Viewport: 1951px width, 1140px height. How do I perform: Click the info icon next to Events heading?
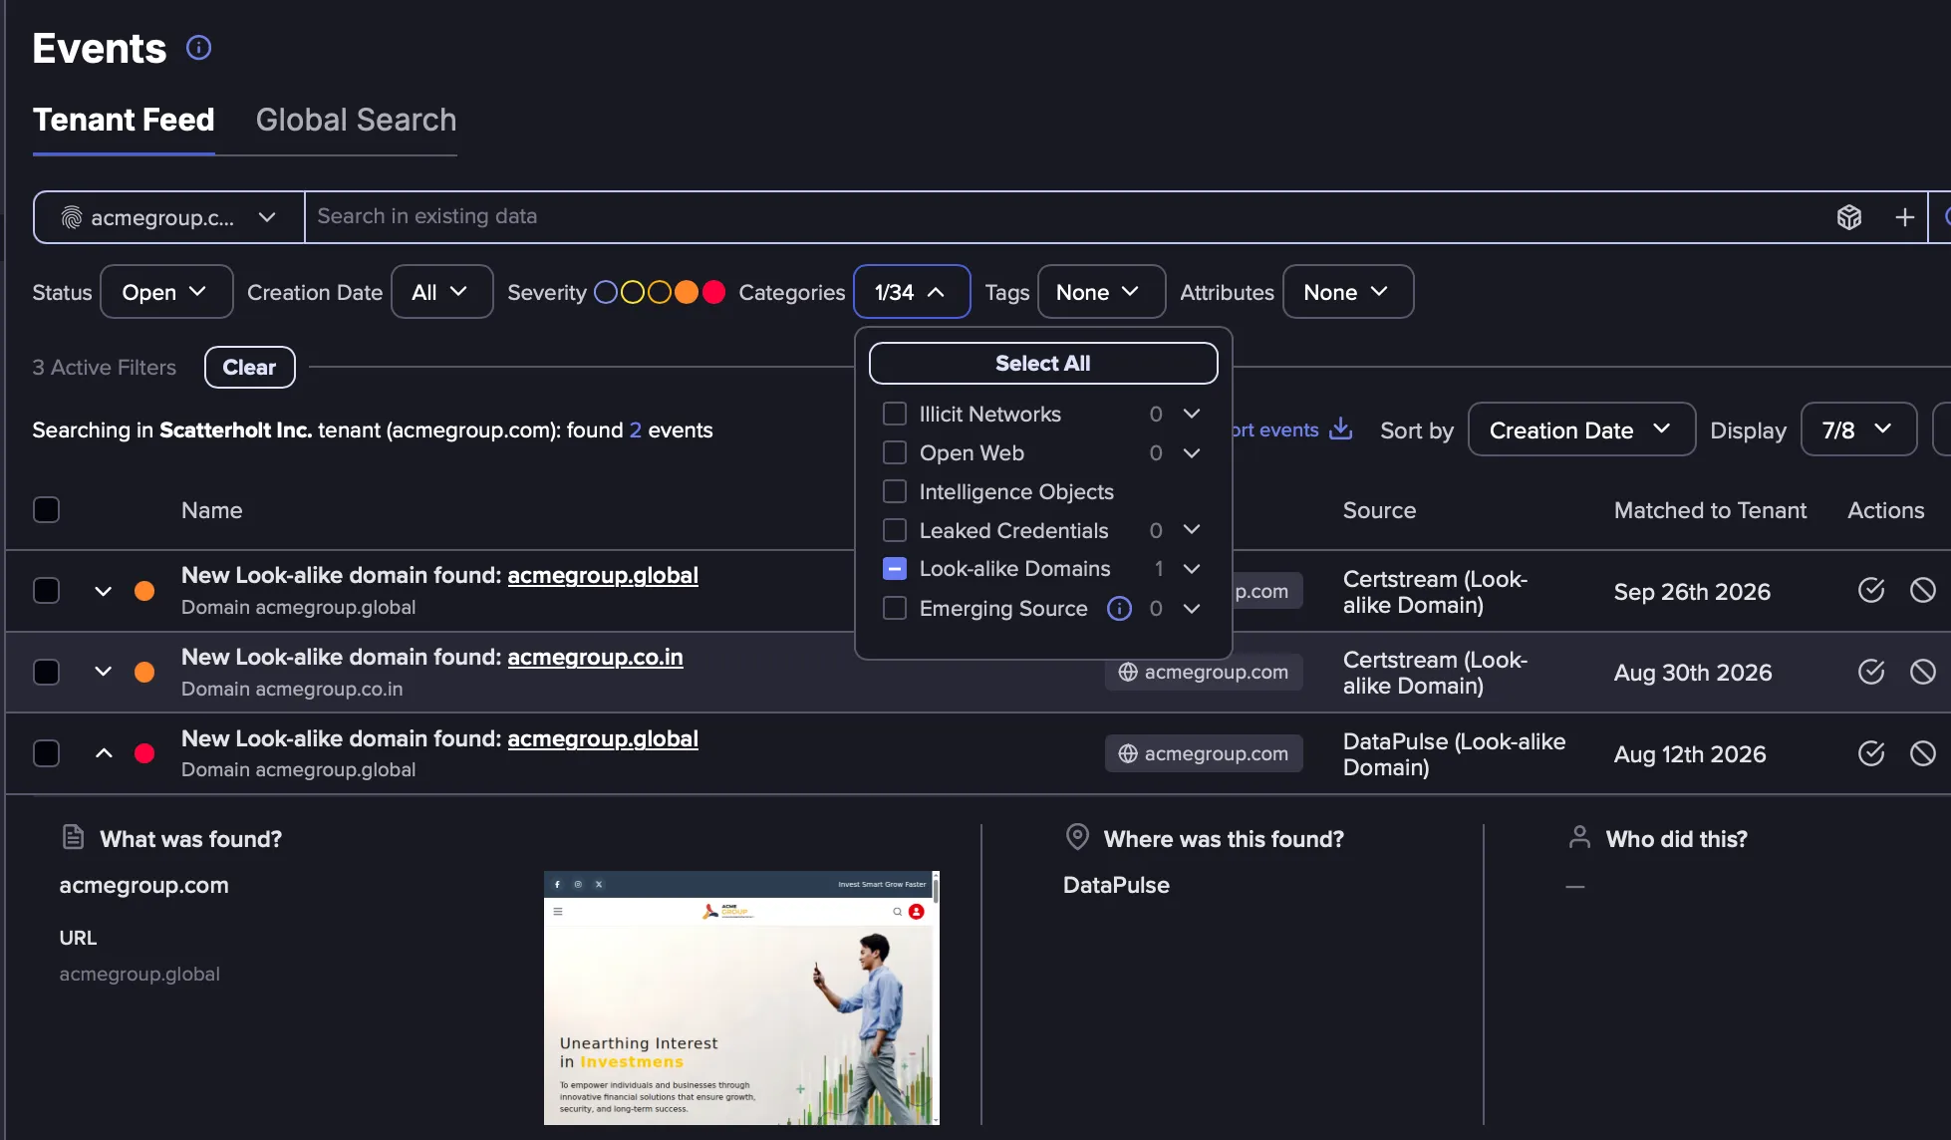(x=199, y=48)
